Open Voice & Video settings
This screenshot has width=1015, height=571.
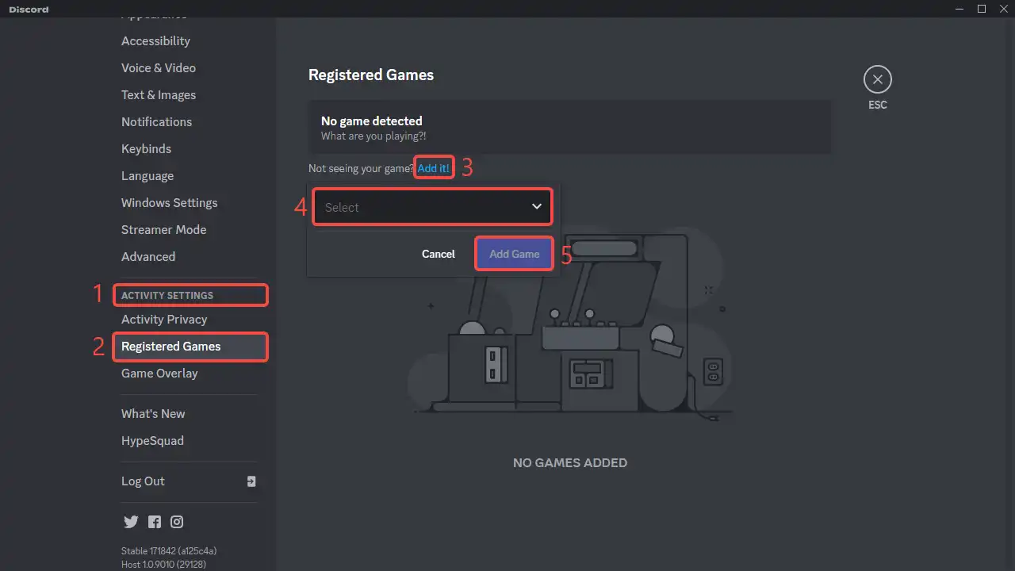pos(159,68)
